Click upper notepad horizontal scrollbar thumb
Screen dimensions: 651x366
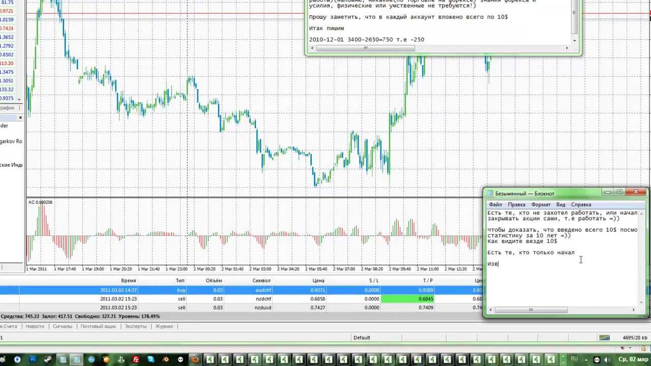[x=365, y=48]
